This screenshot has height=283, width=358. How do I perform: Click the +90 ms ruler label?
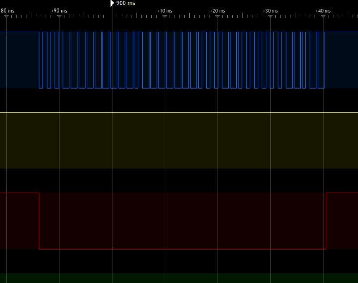click(59, 11)
